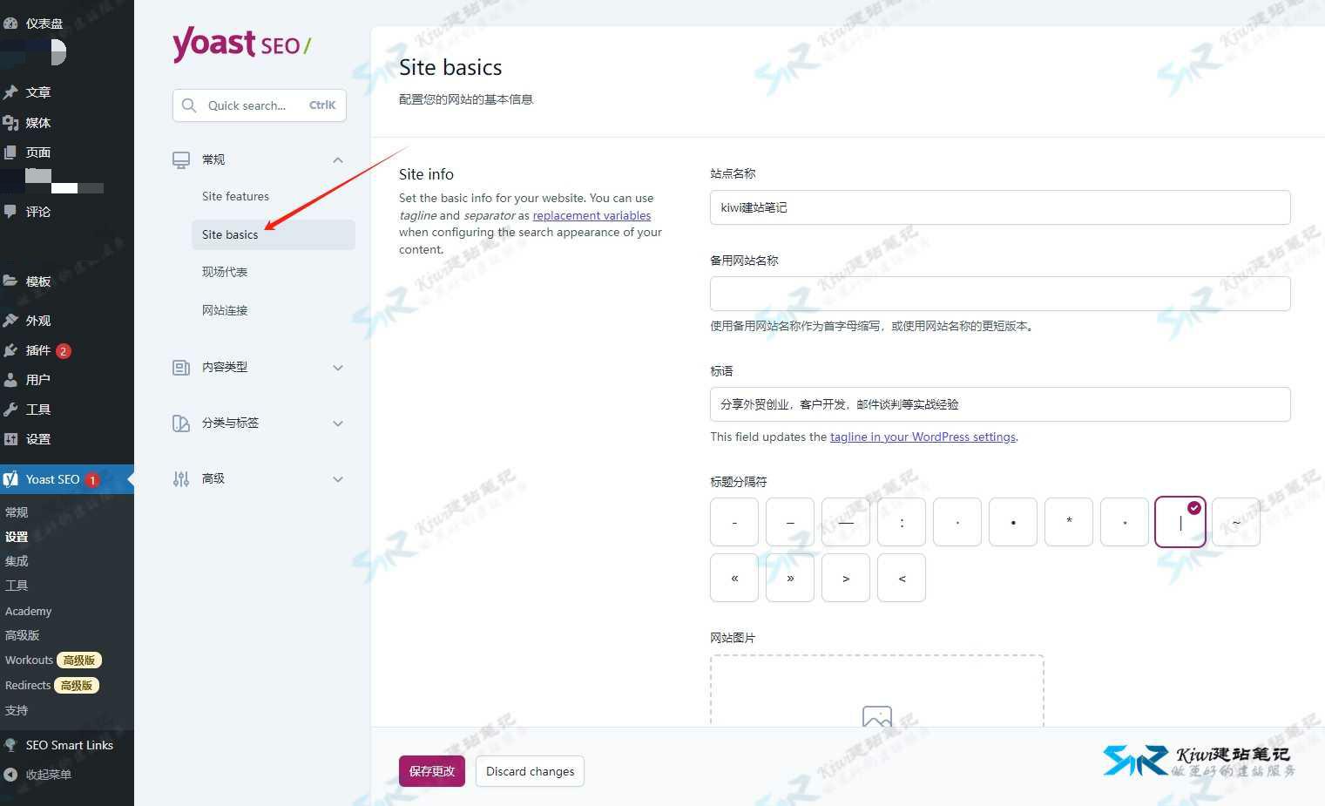
Task: Open the 媒体 media library icon
Action: click(11, 122)
